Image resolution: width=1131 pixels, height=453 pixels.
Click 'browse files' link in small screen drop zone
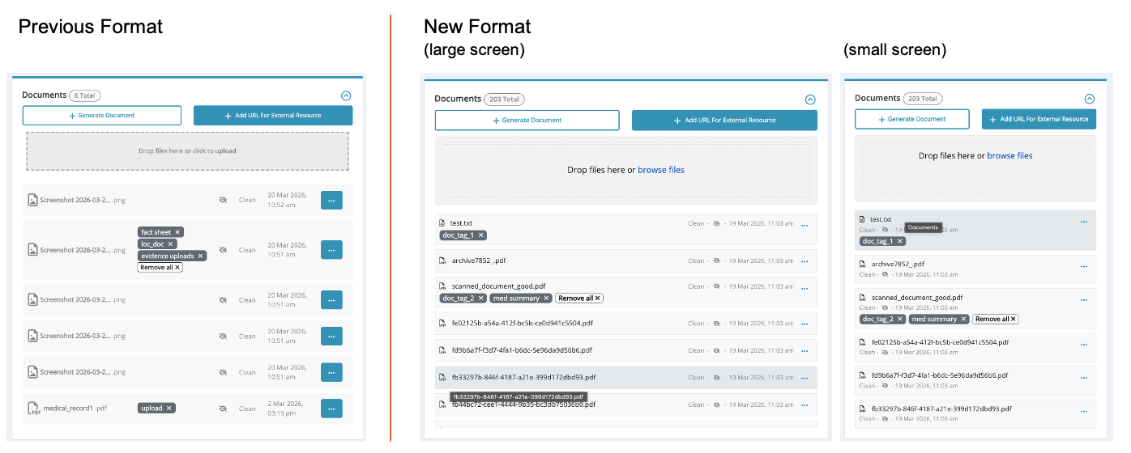click(1009, 155)
